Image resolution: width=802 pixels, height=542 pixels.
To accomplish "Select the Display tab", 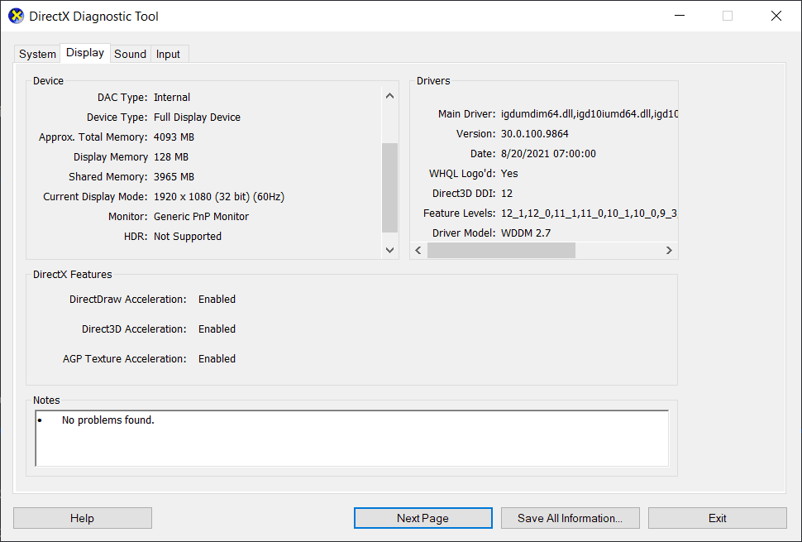I will (85, 53).
